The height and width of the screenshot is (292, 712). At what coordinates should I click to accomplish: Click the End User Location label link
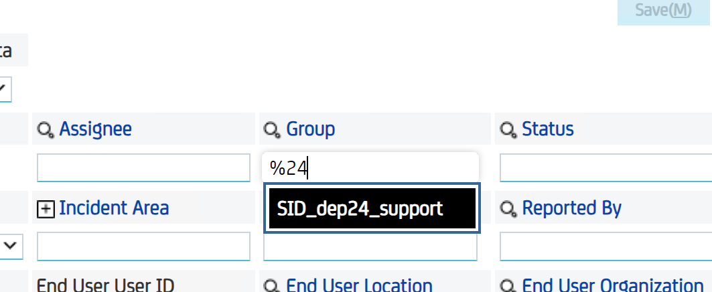pos(359,286)
